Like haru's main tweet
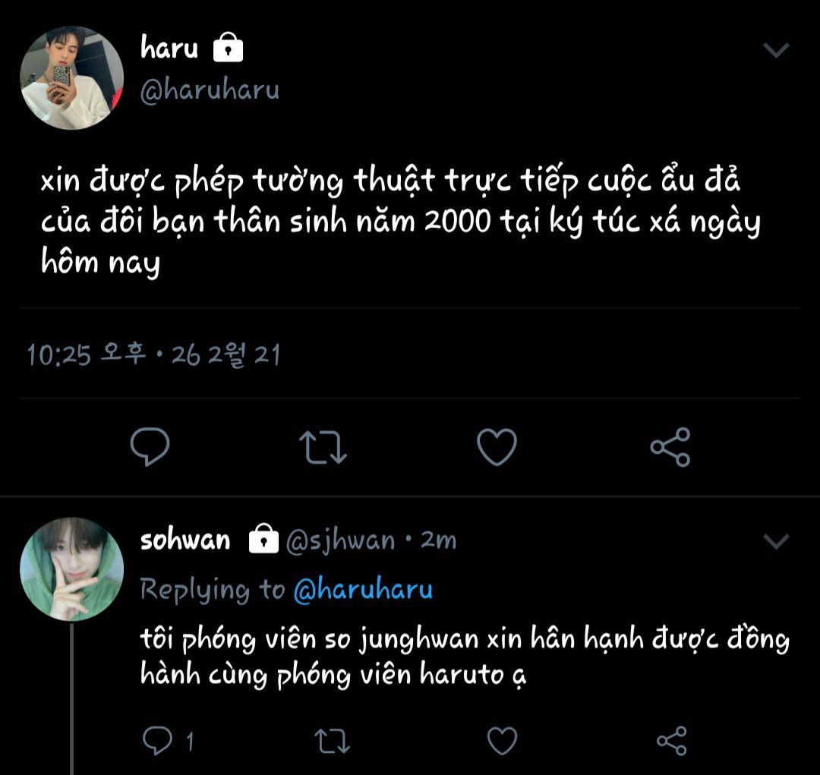This screenshot has height=775, width=820. 497,446
